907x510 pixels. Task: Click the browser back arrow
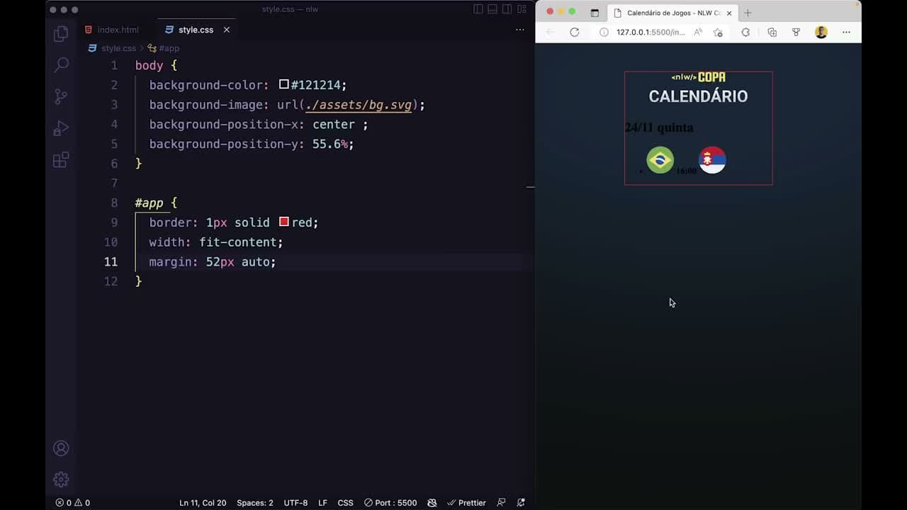click(x=551, y=32)
